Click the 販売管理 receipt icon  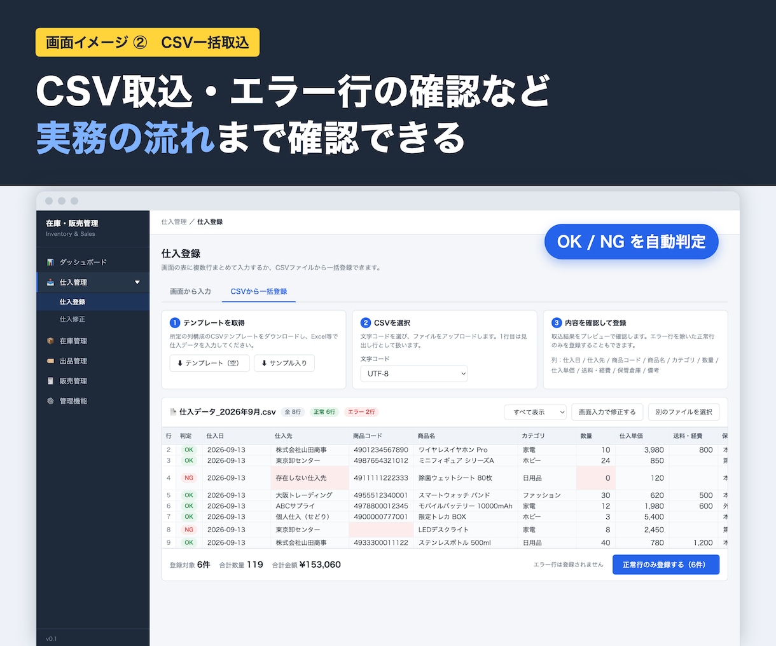tap(50, 381)
